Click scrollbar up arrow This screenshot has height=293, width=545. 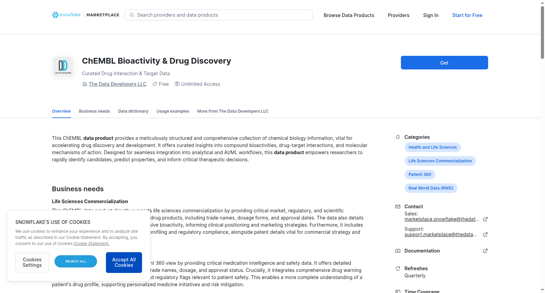(x=542, y=3)
